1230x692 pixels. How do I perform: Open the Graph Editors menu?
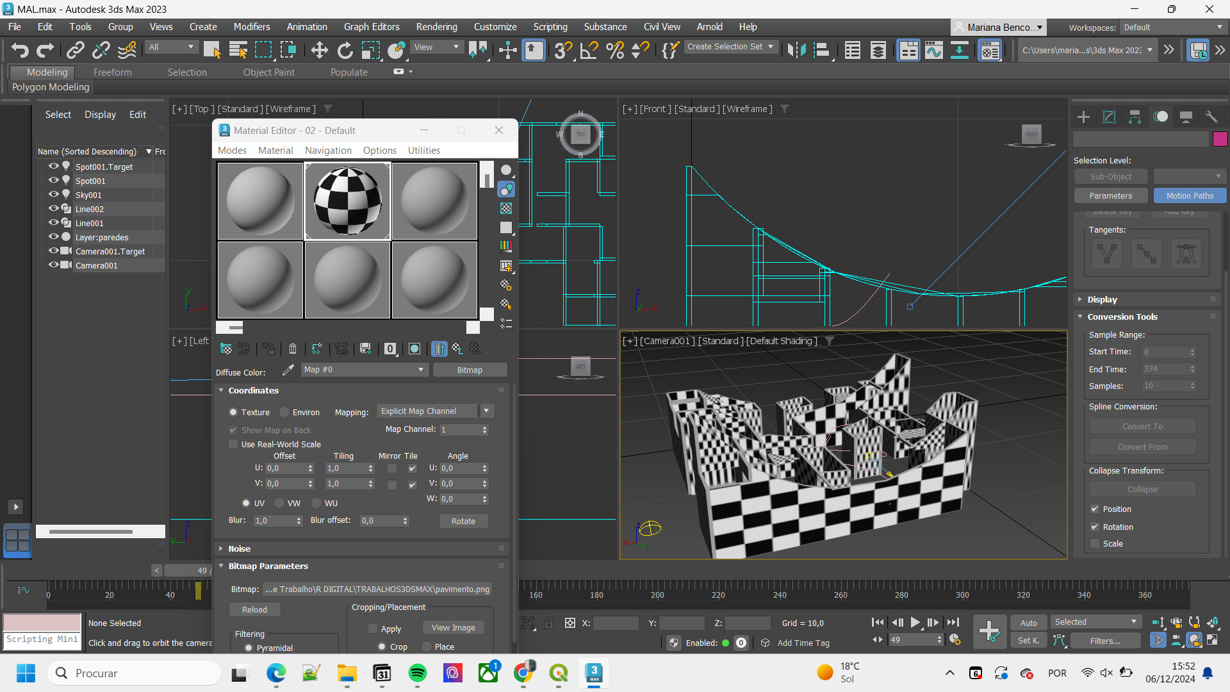coord(372,27)
